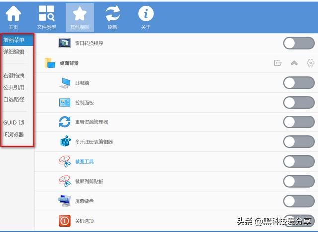Open the 关于 info icon
318x232 pixels.
click(146, 13)
